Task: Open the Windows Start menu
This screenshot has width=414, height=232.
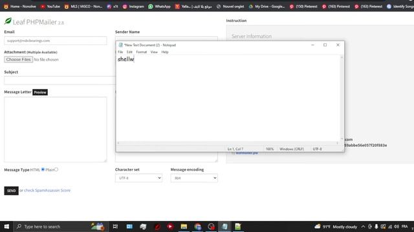Action: pyautogui.click(x=6, y=226)
